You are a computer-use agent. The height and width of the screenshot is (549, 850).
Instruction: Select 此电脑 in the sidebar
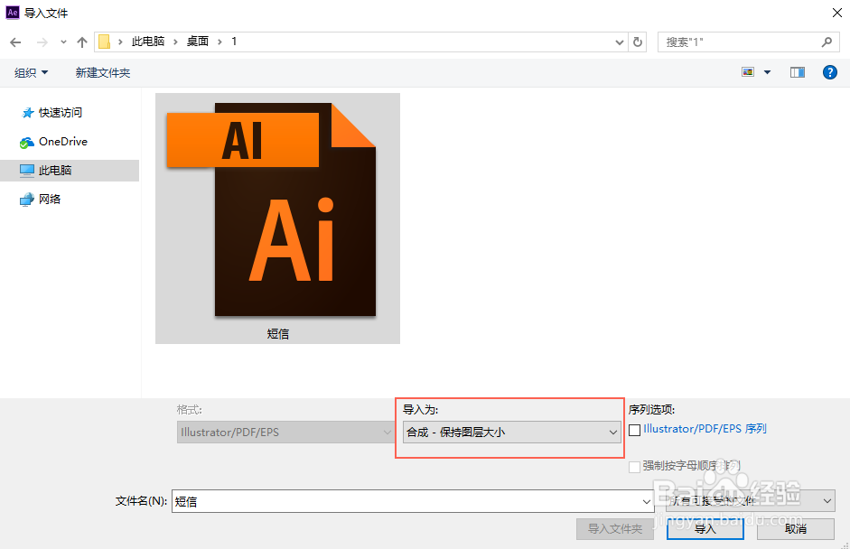[70, 170]
